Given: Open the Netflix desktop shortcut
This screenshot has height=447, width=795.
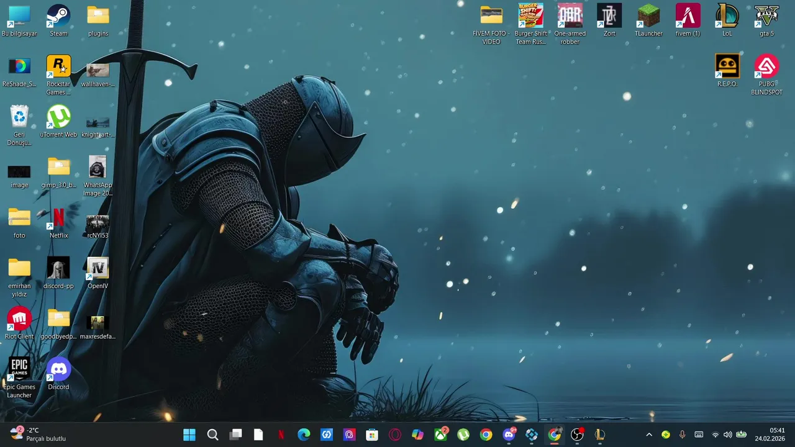Looking at the screenshot, I should (x=58, y=223).
